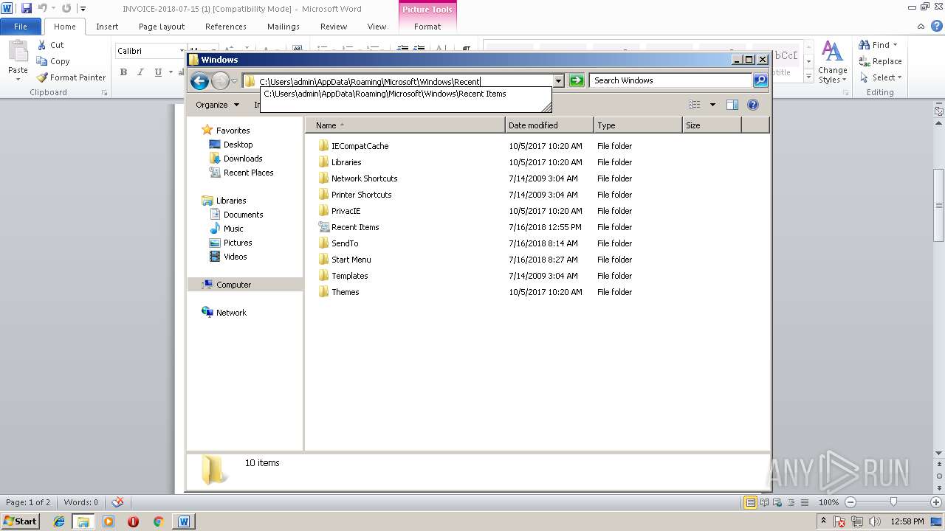Viewport: 945px width, 531px height.
Task: Show hidden system tray icons arrow
Action: point(823,521)
